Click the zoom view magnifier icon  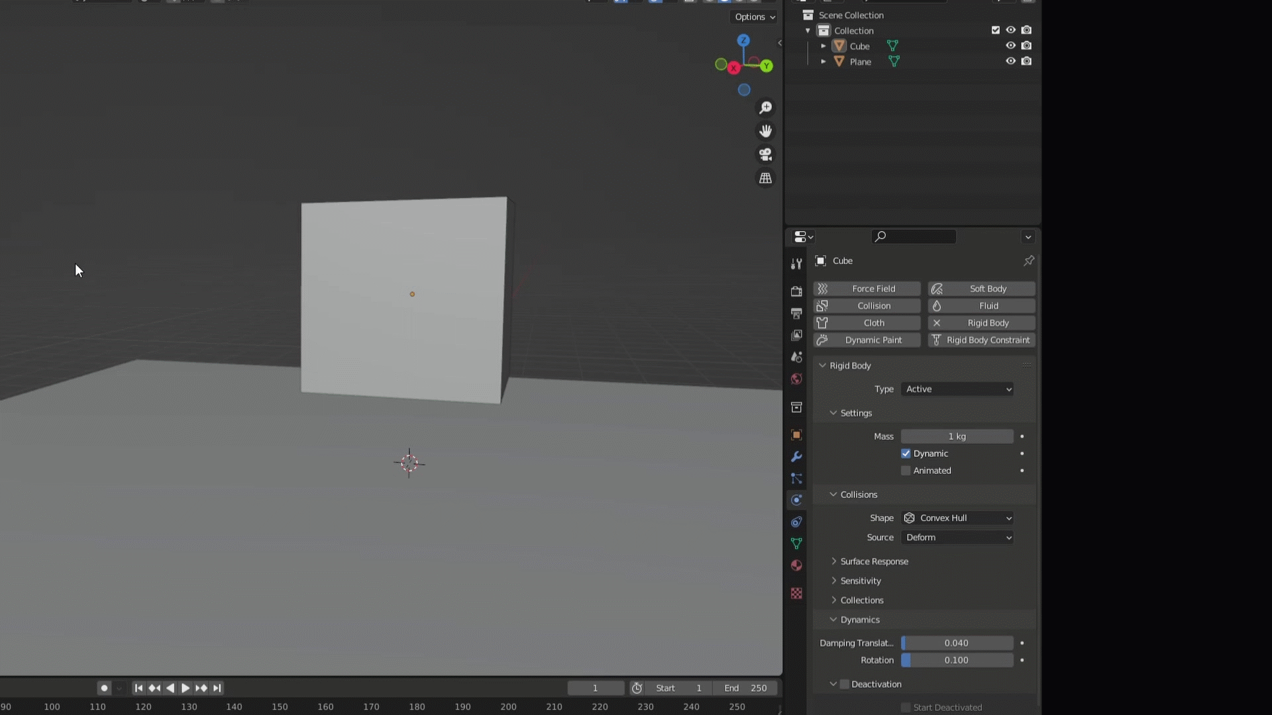(x=765, y=107)
